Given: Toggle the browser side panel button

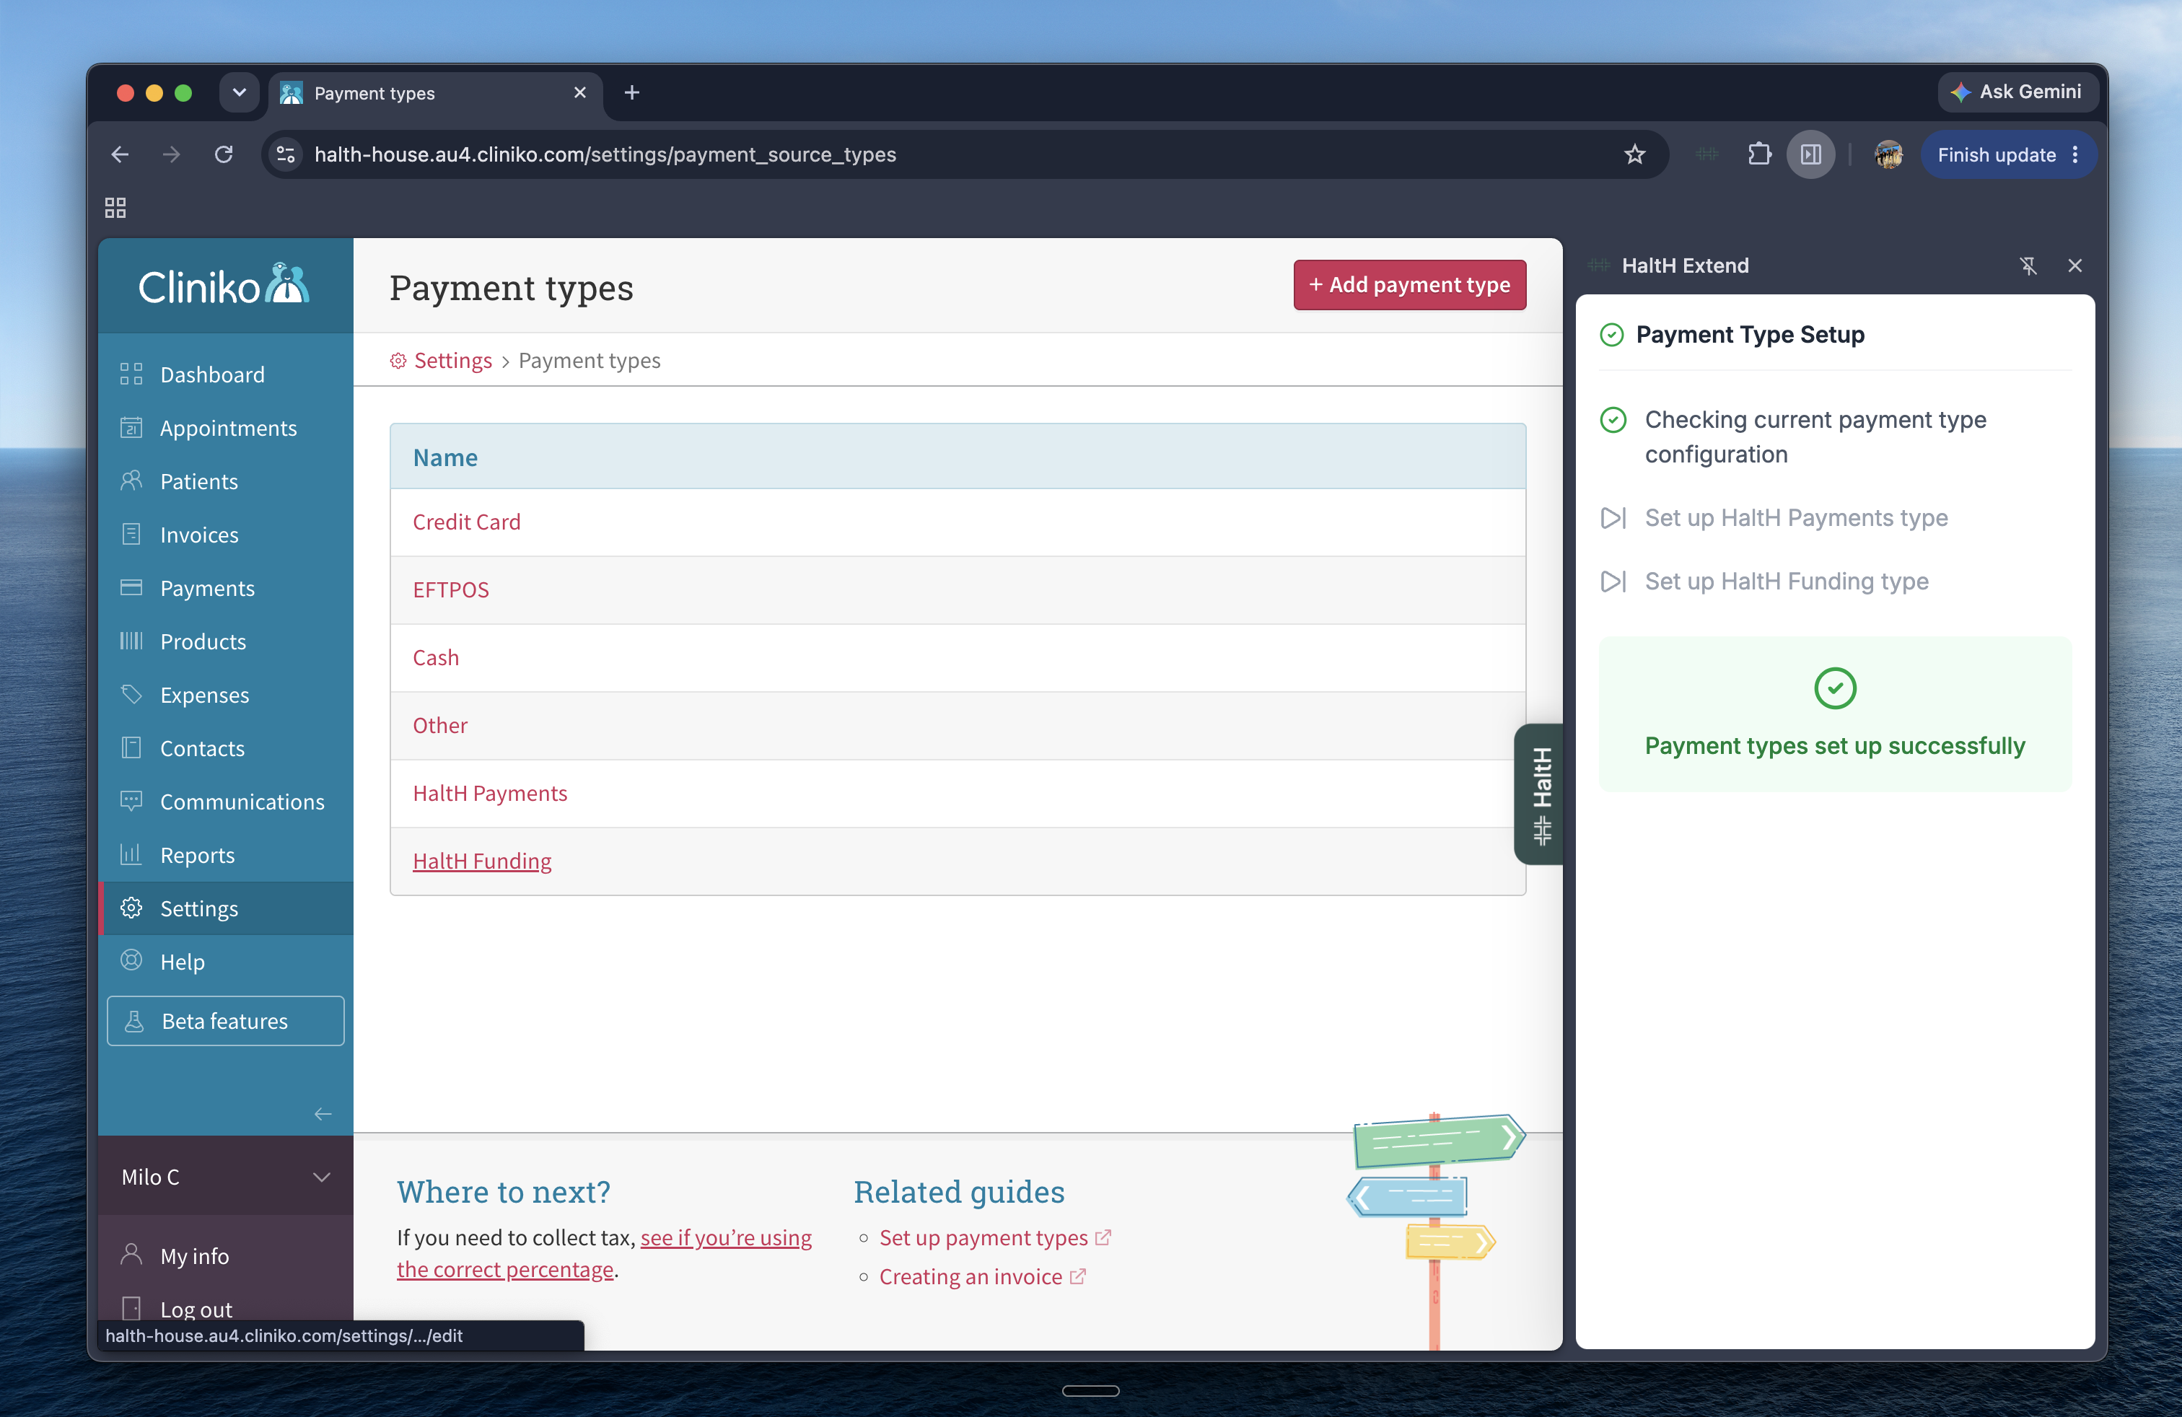Looking at the screenshot, I should pos(1810,154).
